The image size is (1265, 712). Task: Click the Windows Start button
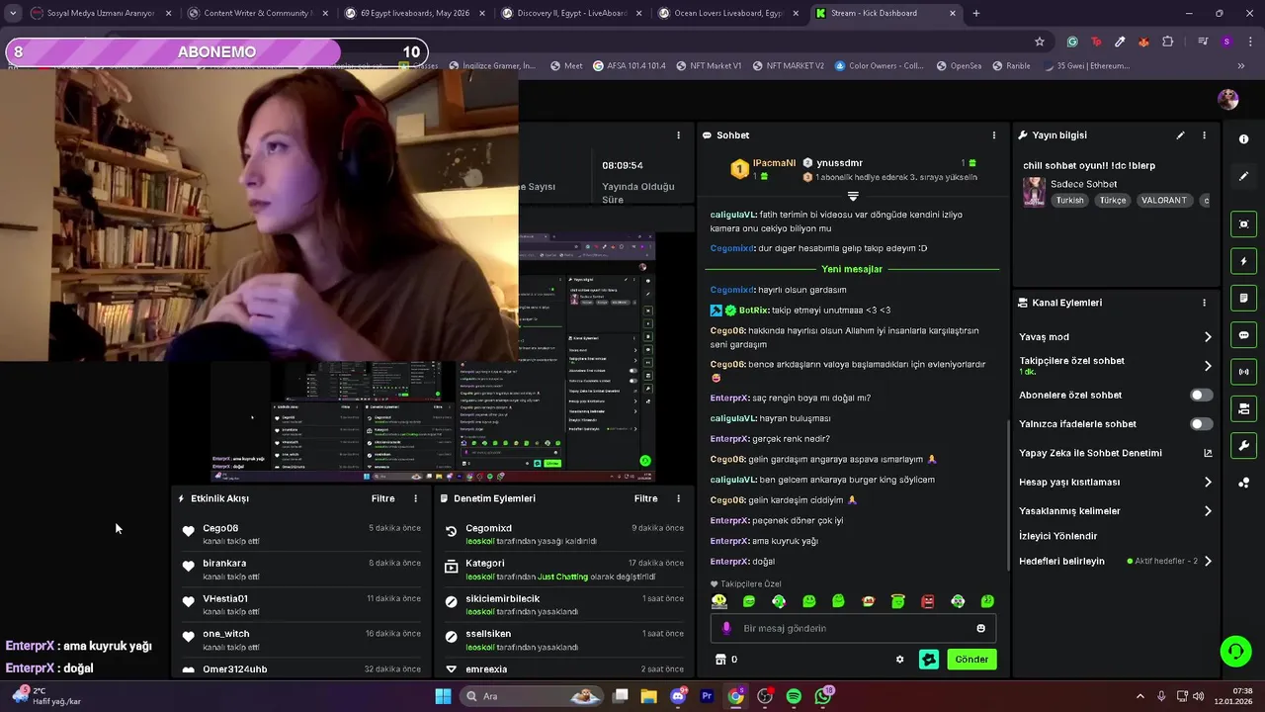coord(443,696)
